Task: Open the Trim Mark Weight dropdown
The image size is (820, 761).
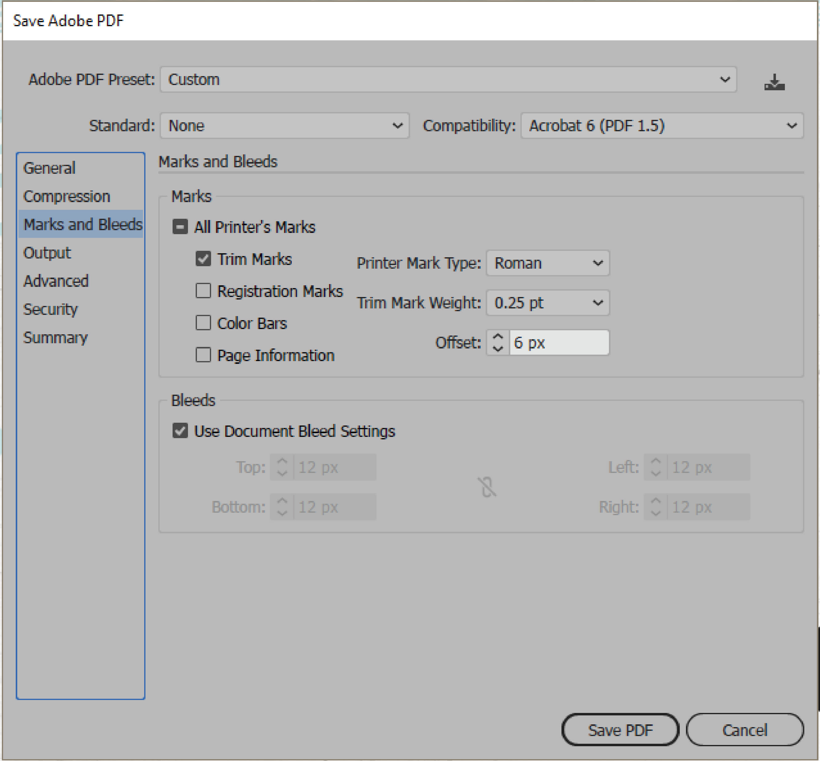Action: point(547,303)
